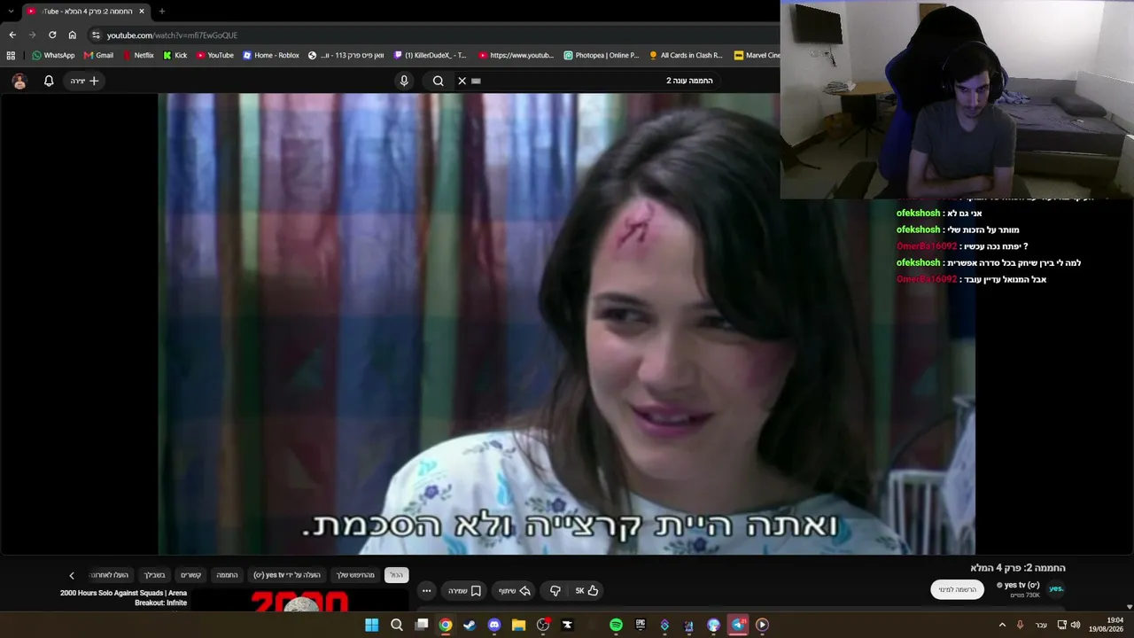Expand the tab search dropdown arrow
1134x638 pixels.
[11, 12]
